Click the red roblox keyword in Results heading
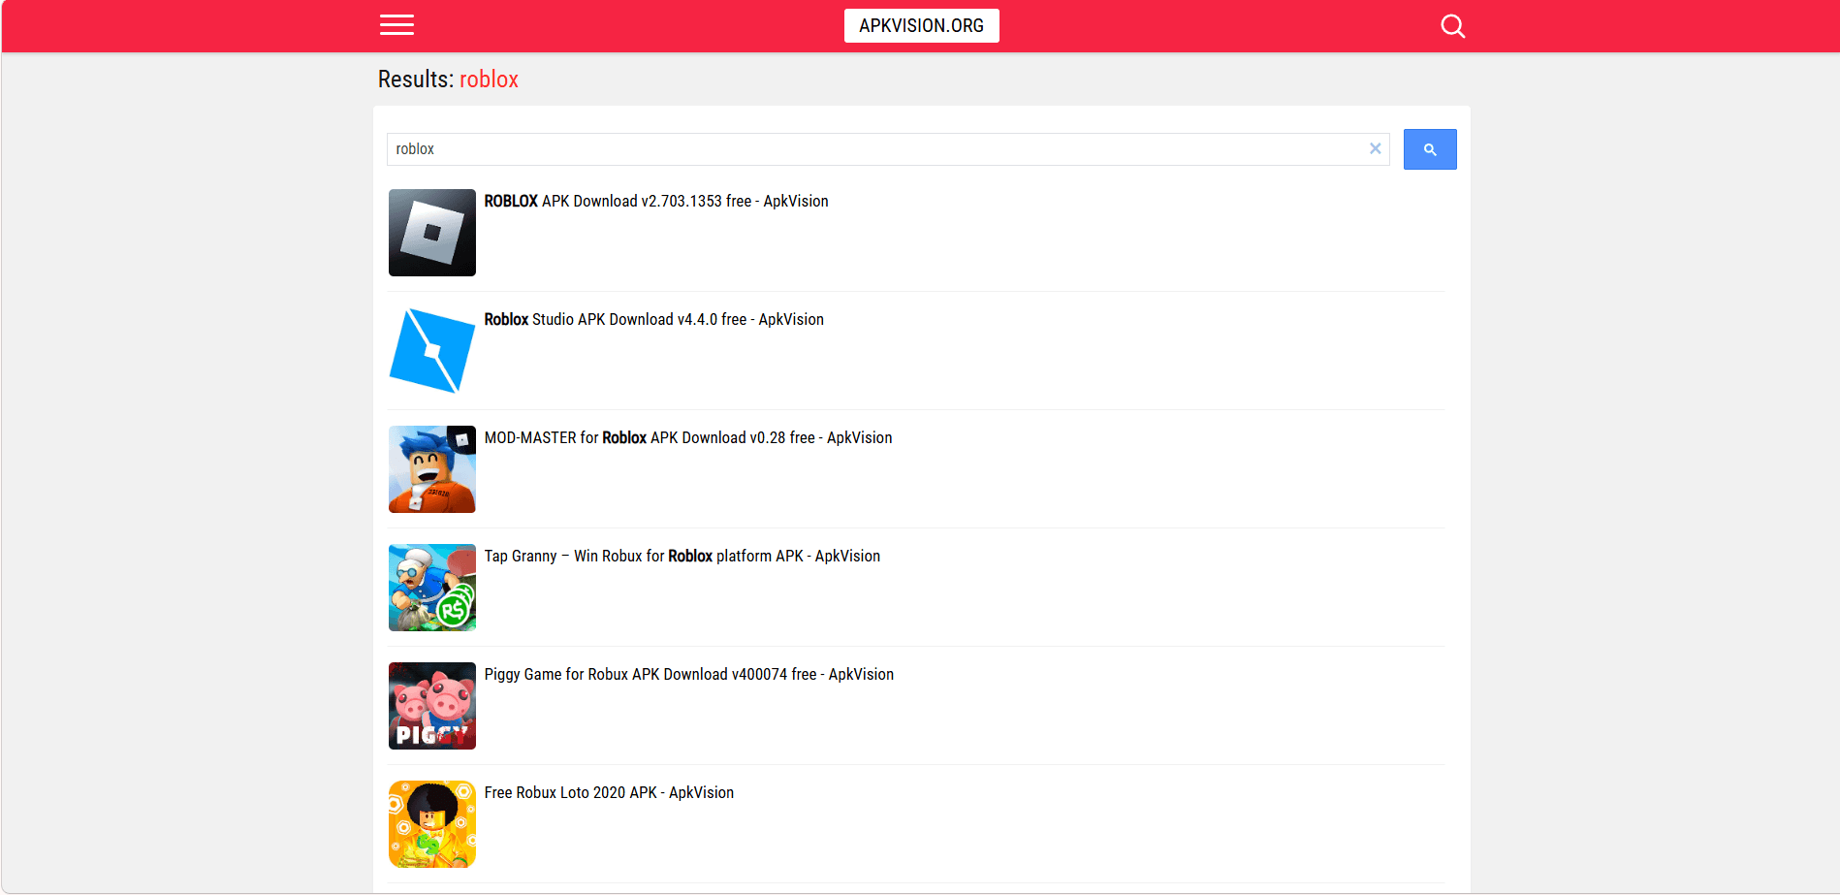Screen dimensions: 1840x895 coord(489,80)
